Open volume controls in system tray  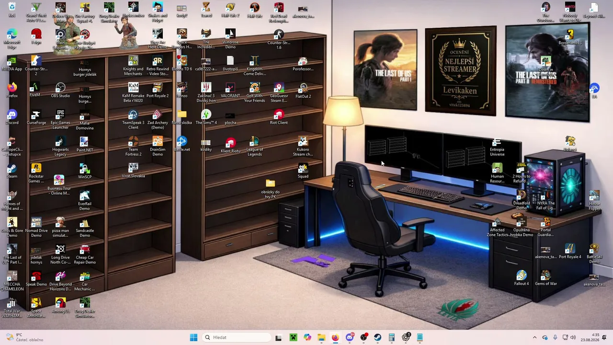573,337
